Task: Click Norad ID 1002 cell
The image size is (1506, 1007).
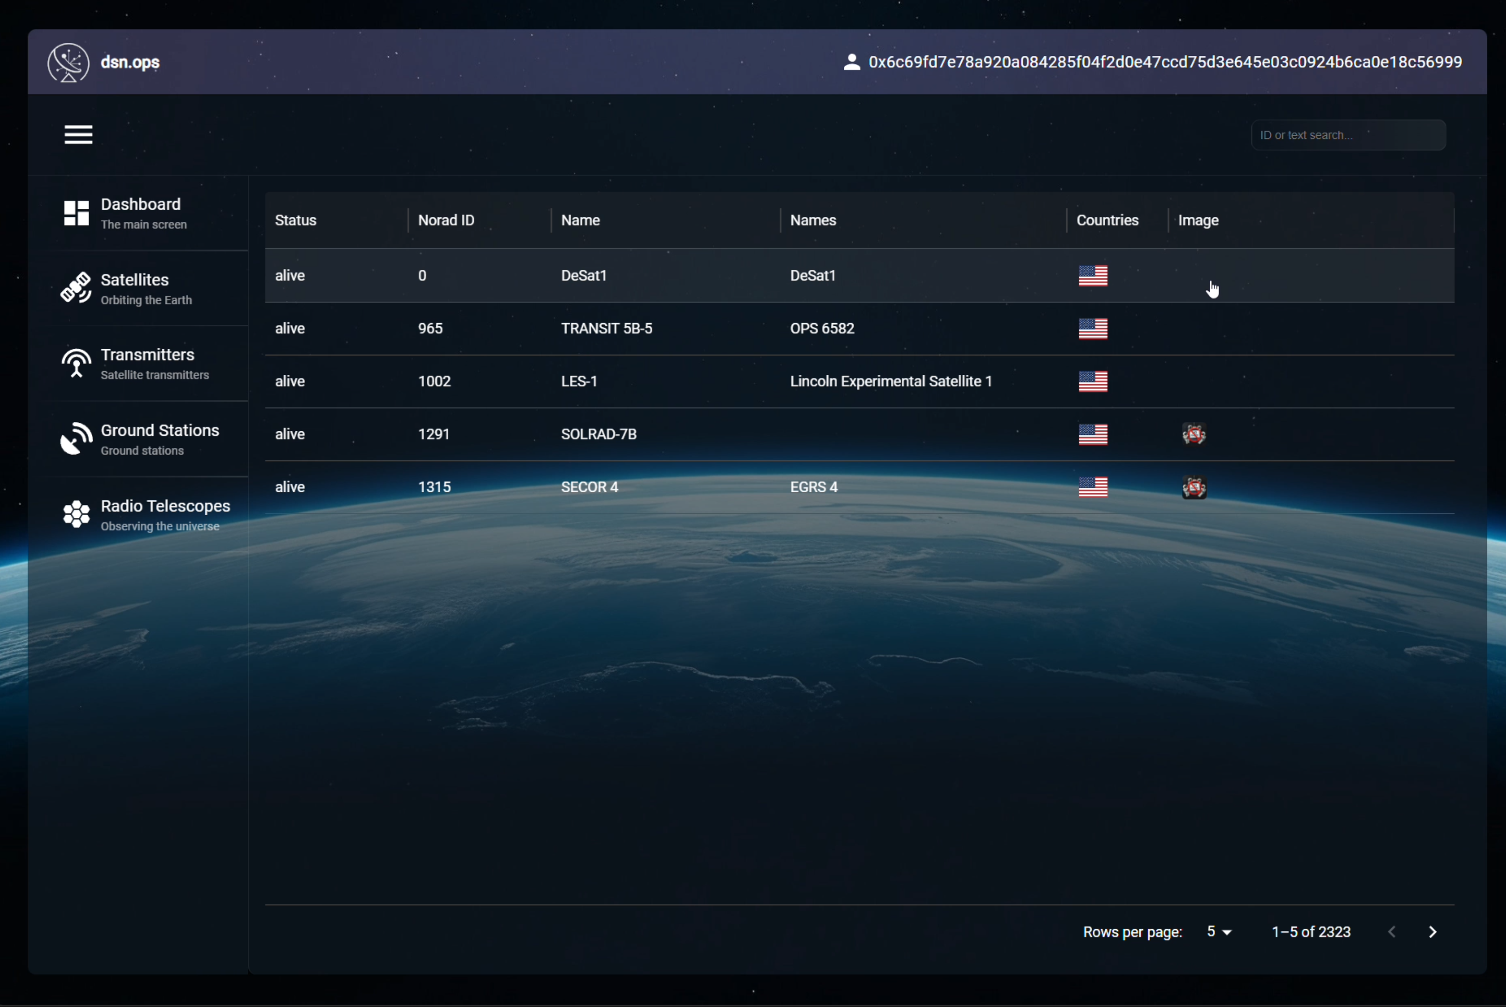Action: (435, 381)
